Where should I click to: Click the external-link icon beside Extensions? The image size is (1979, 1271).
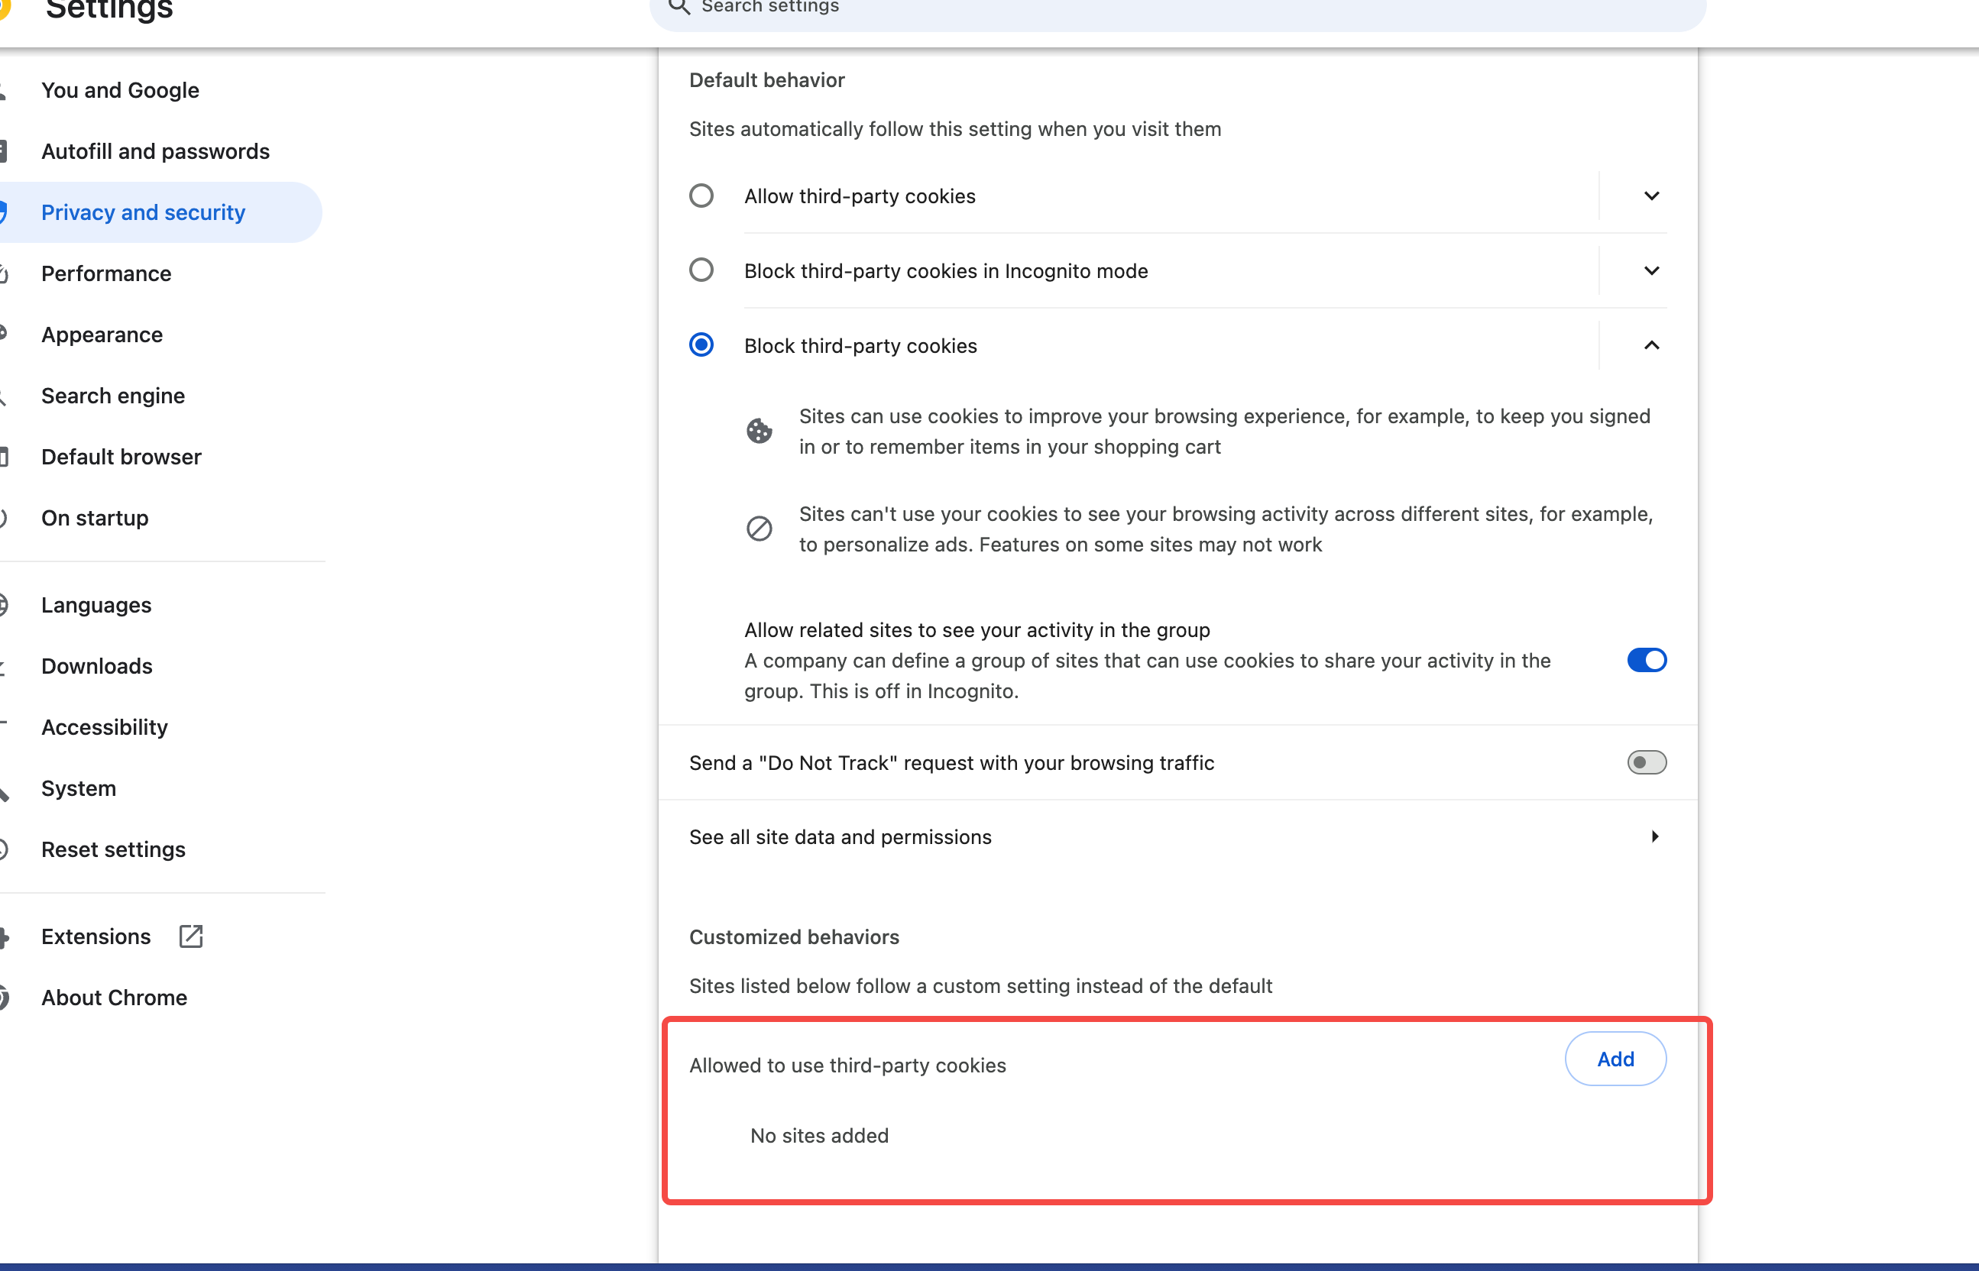pos(191,936)
